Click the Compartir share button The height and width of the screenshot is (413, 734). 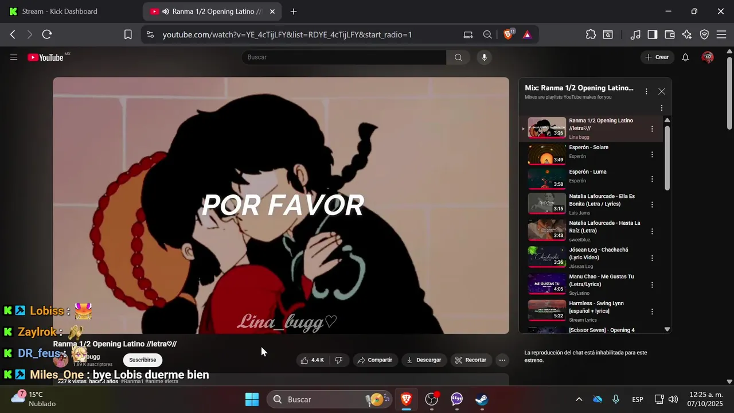[375, 360]
